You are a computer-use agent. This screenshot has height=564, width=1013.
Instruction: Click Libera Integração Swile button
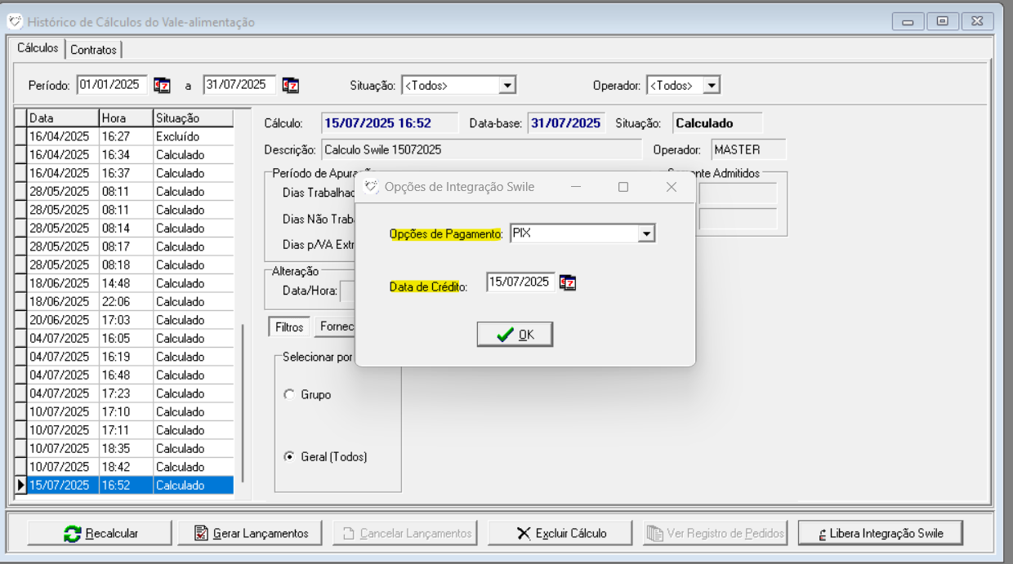pos(880,533)
